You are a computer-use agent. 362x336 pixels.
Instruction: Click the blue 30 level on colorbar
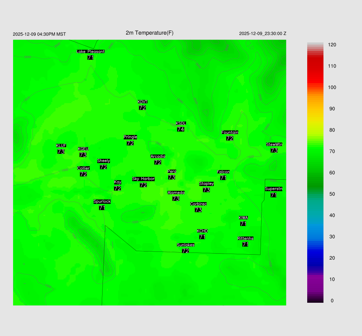[315, 237]
